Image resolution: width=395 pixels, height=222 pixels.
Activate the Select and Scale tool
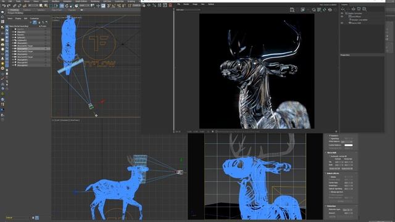(72, 6)
